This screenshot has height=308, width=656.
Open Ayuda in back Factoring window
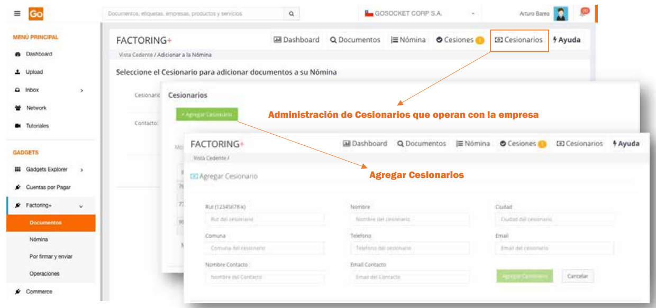coord(567,40)
